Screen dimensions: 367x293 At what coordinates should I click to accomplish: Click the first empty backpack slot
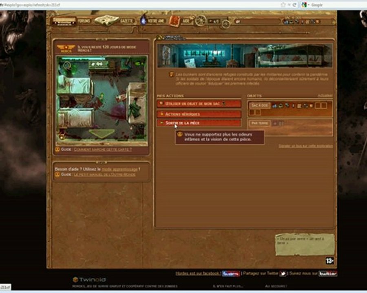click(318, 106)
